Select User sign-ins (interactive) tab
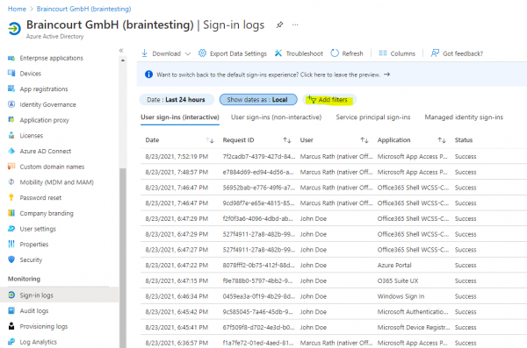Screen dimensions: 527x348 (x=180, y=117)
